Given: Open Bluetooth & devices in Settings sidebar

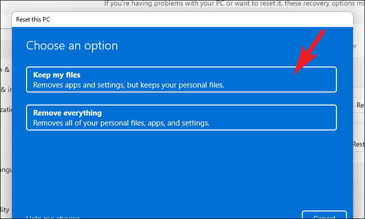Looking at the screenshot, I should point(5,70).
